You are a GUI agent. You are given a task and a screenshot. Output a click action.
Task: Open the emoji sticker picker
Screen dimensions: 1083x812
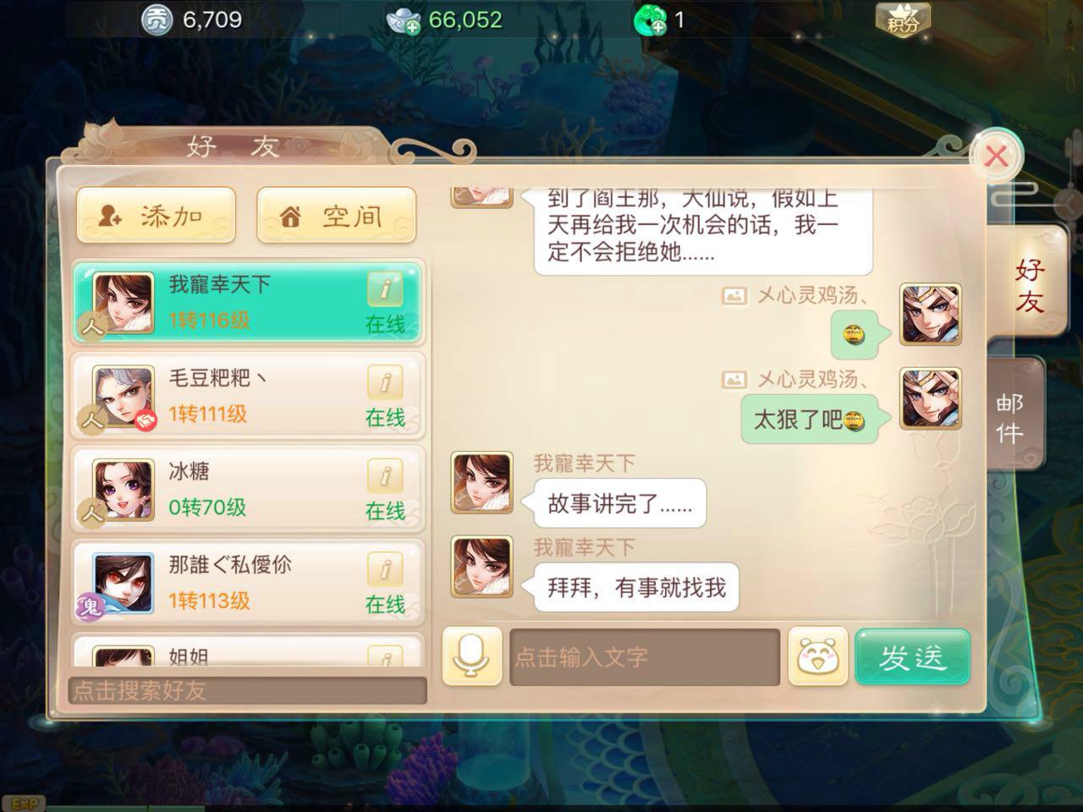817,656
